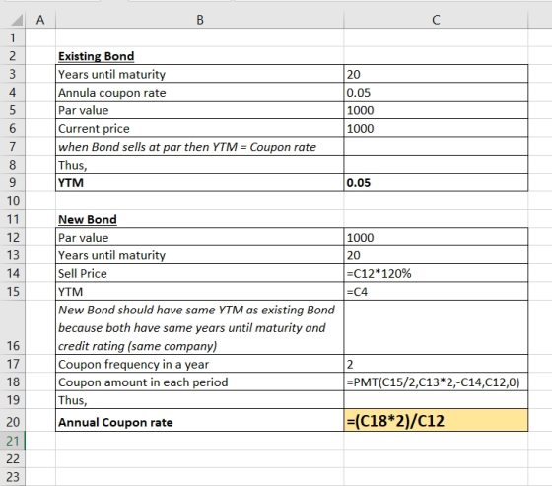Click 'Years until maturity' label in row 3
The height and width of the screenshot is (486, 552).
tap(199, 74)
